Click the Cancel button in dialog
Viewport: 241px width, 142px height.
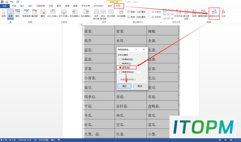pos(140,86)
